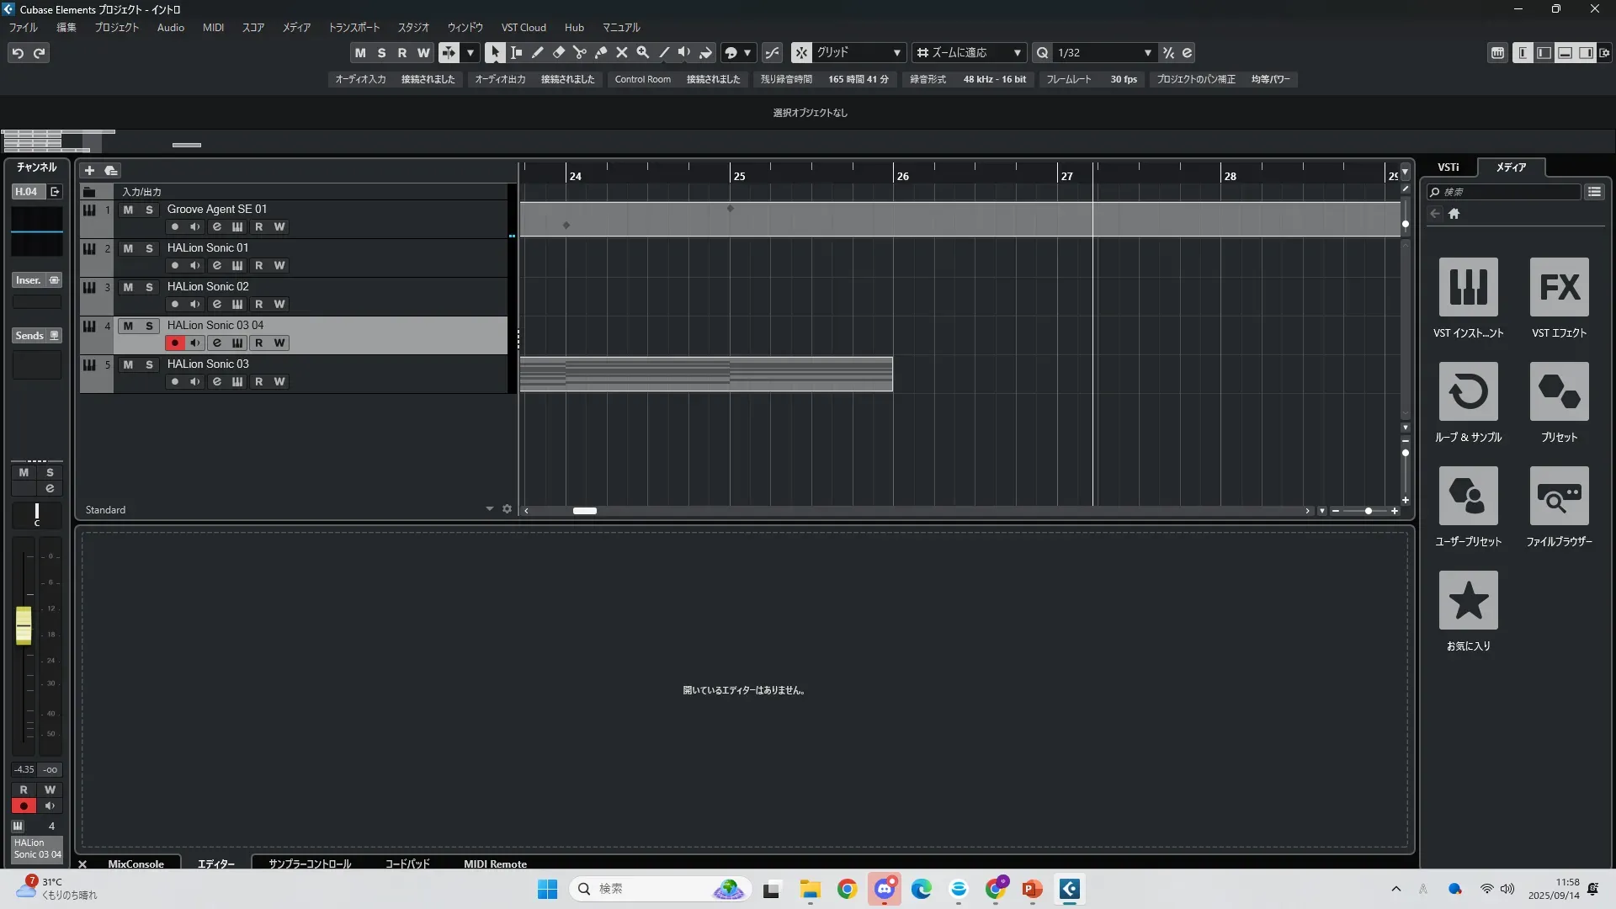Solo the HALion Sonic 02 track

(x=149, y=287)
